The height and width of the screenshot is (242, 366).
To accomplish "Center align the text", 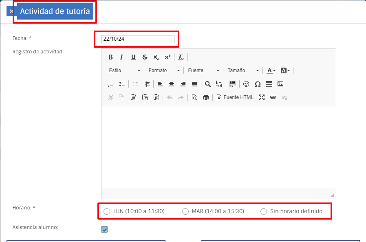I will click(x=172, y=84).
